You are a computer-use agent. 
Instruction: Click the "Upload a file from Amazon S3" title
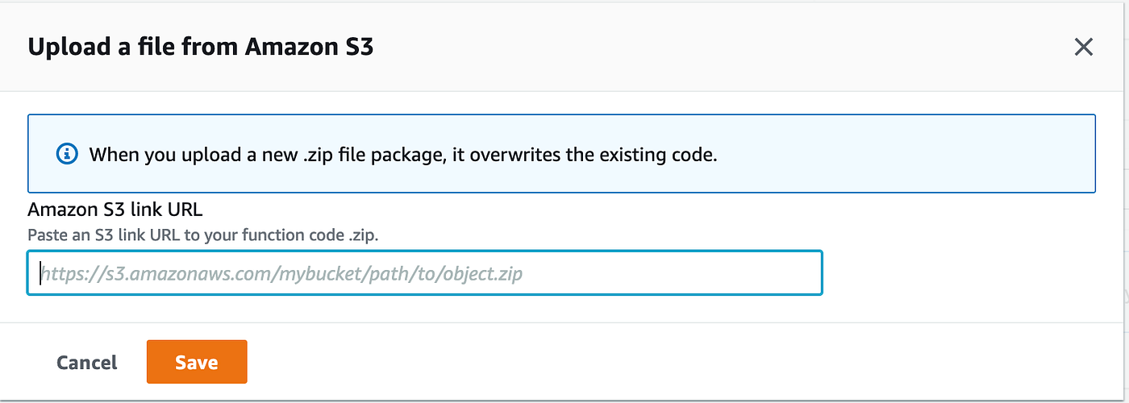[200, 47]
